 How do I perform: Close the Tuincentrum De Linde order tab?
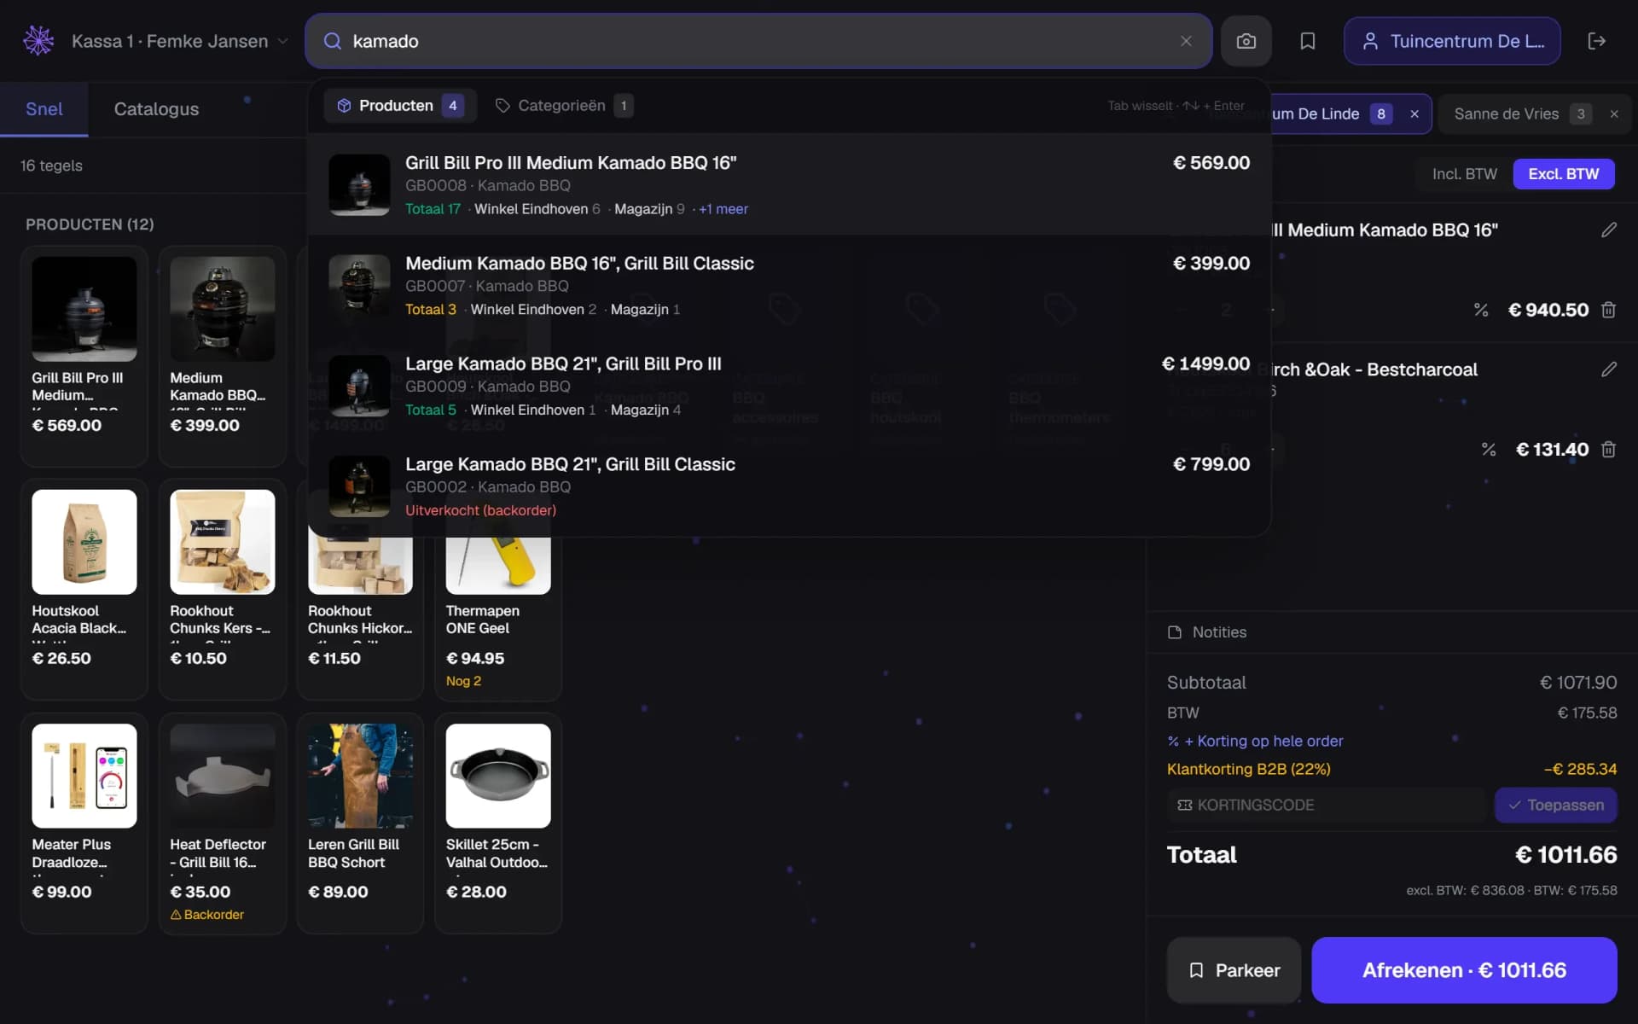[1414, 114]
